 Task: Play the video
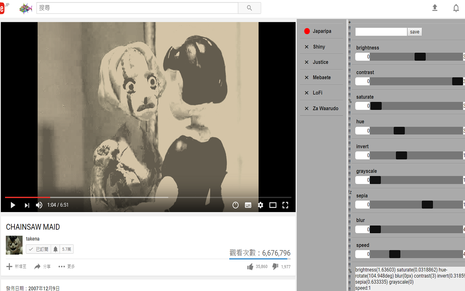point(13,205)
